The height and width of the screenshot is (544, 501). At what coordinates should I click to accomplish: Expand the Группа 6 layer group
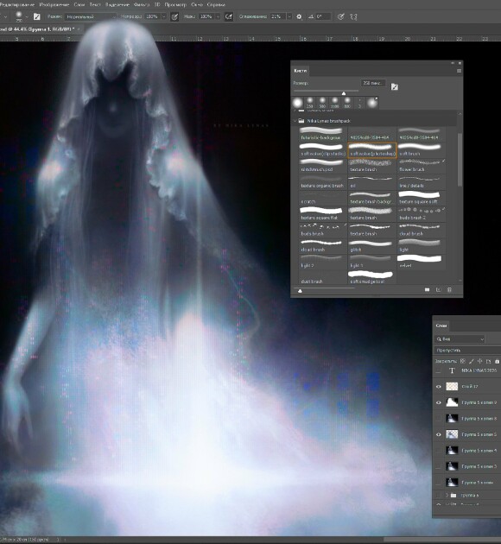[x=447, y=495]
